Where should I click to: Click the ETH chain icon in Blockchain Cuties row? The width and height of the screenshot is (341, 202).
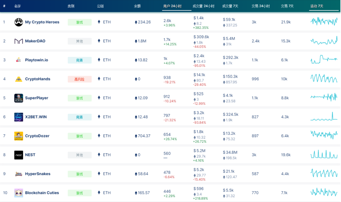tap(99, 193)
